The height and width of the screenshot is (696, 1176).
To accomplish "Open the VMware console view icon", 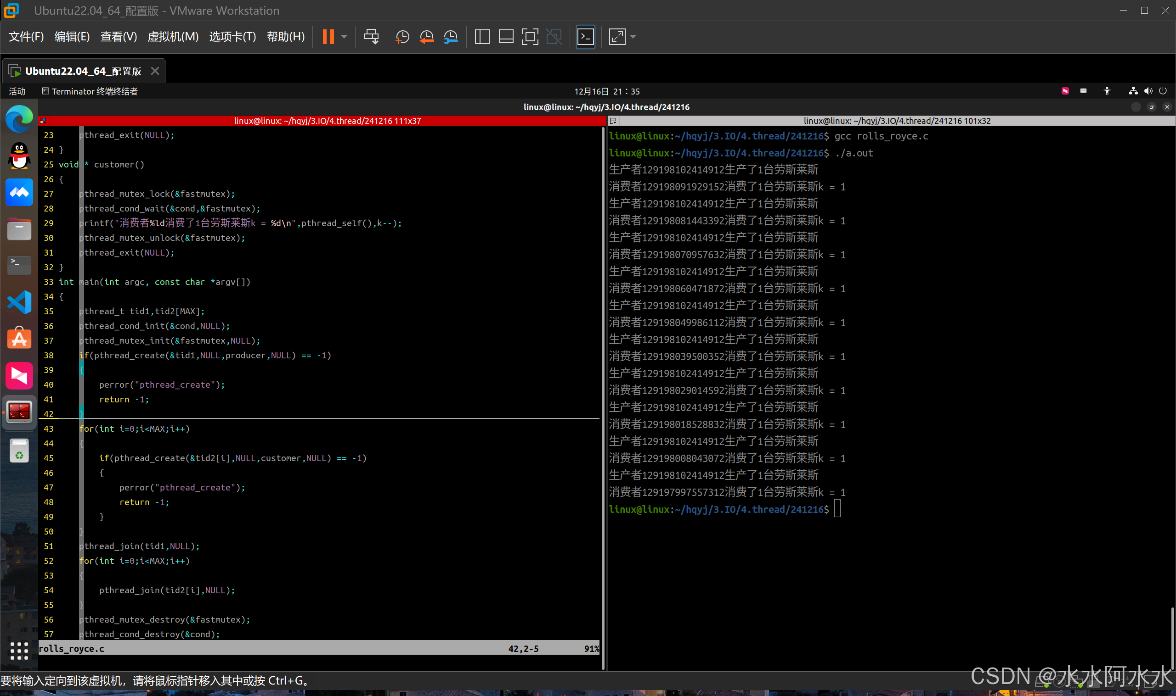I will (585, 37).
